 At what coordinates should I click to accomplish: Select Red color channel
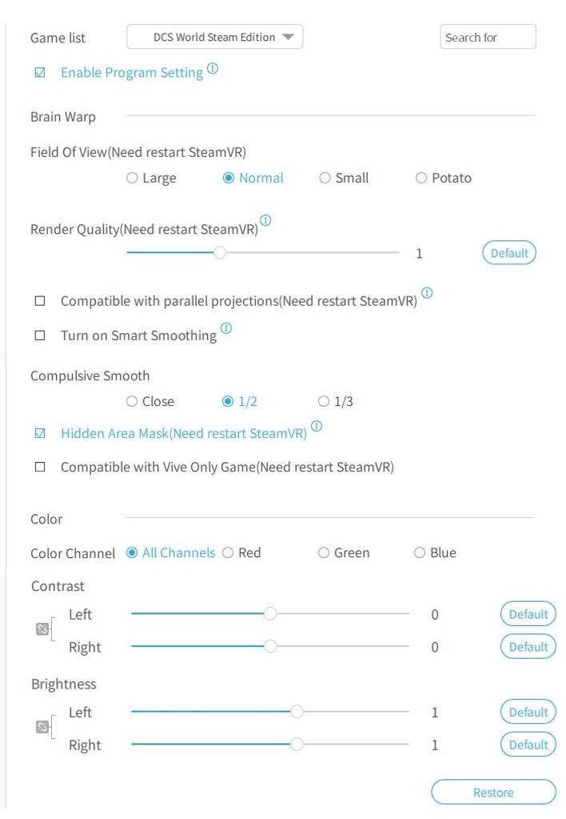pyautogui.click(x=228, y=552)
